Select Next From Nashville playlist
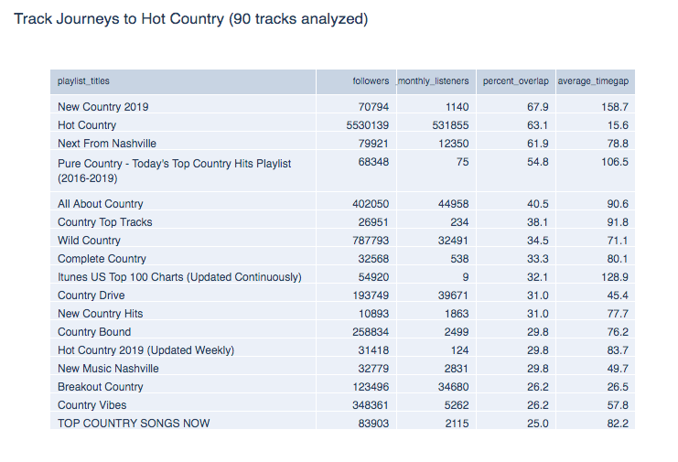Image resolution: width=678 pixels, height=462 pixels. click(x=107, y=143)
